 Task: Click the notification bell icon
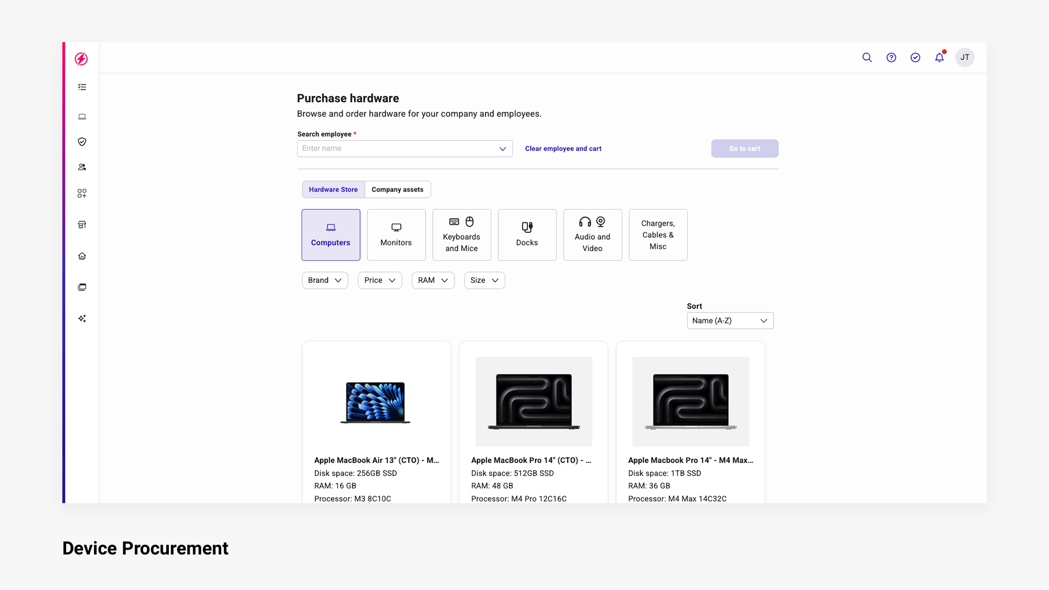click(939, 57)
